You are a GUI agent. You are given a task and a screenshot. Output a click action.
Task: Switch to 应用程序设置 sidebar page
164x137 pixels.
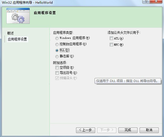click(x=17, y=39)
